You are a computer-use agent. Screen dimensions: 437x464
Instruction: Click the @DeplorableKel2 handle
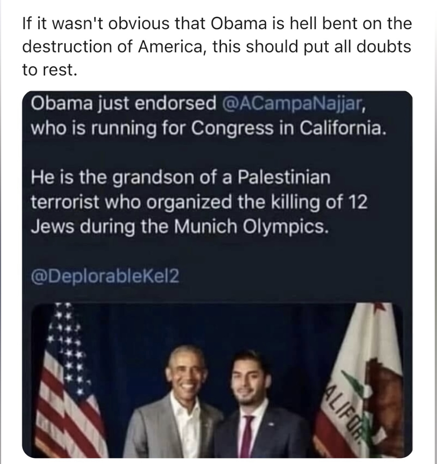[105, 276]
